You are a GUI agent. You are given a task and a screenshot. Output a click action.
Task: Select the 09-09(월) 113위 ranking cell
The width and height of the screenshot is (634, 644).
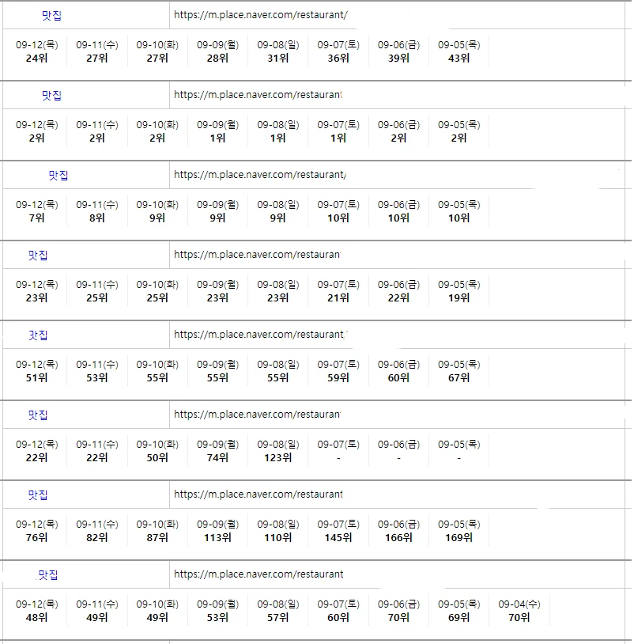pos(217,531)
